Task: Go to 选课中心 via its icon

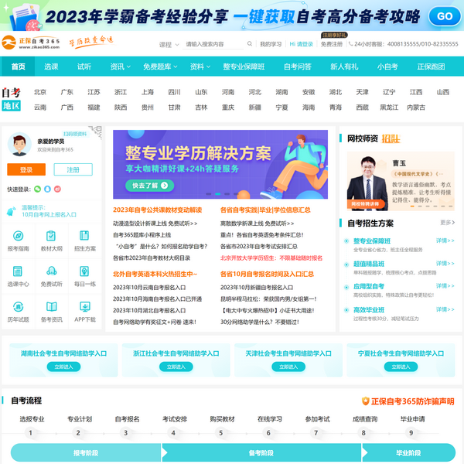Action: pyautogui.click(x=18, y=271)
